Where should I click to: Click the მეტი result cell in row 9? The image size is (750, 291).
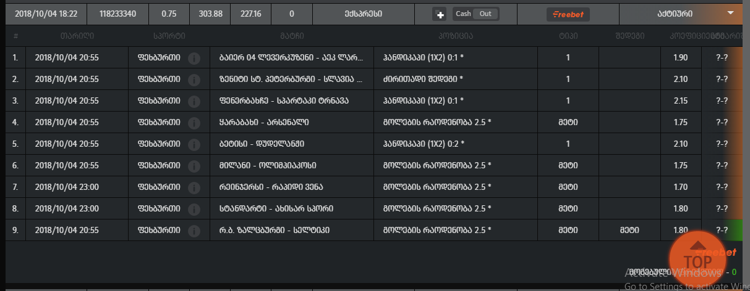pos(629,230)
